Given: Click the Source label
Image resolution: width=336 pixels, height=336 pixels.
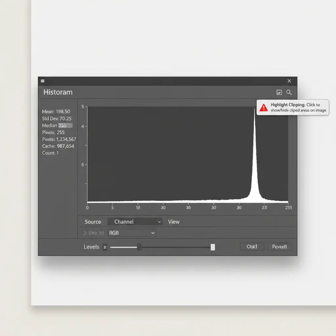Looking at the screenshot, I should tap(93, 222).
